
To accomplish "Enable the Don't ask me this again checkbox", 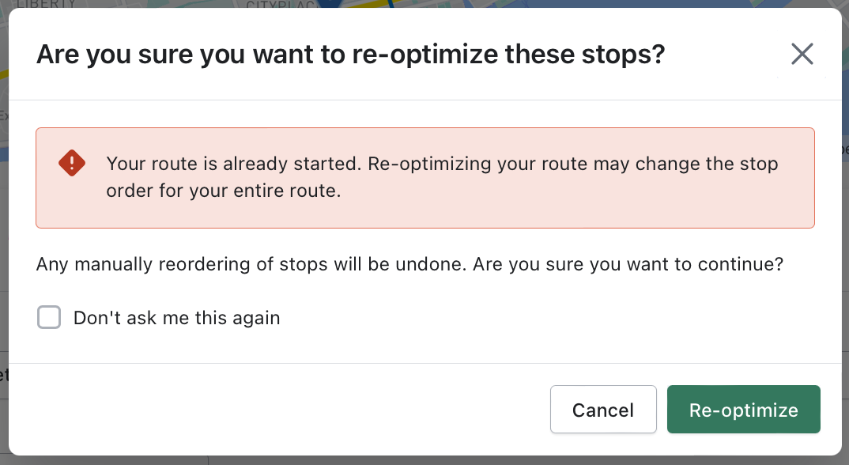I will pos(49,317).
